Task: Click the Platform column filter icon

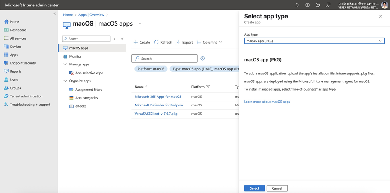Action: pyautogui.click(x=208, y=87)
